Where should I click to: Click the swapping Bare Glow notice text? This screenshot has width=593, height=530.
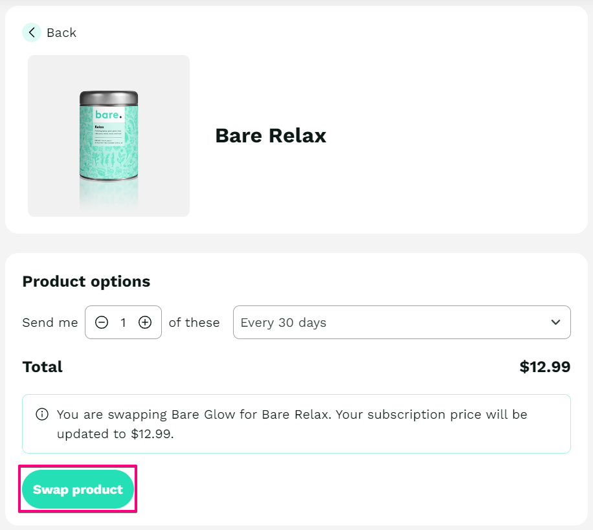pos(292,424)
